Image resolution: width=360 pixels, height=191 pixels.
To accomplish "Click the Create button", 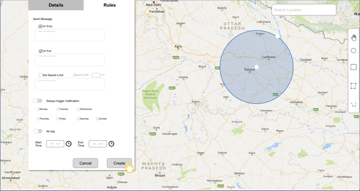I will pos(119,163).
